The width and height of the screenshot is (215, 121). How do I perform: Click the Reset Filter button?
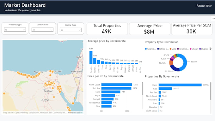pos(204,6)
